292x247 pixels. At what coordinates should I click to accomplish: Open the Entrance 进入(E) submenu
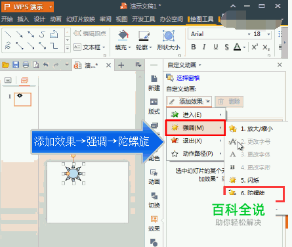point(196,115)
